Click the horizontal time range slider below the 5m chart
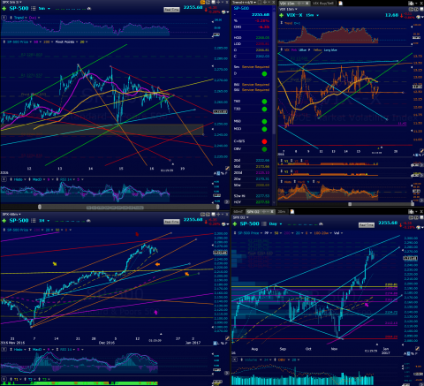 [x=128, y=207]
